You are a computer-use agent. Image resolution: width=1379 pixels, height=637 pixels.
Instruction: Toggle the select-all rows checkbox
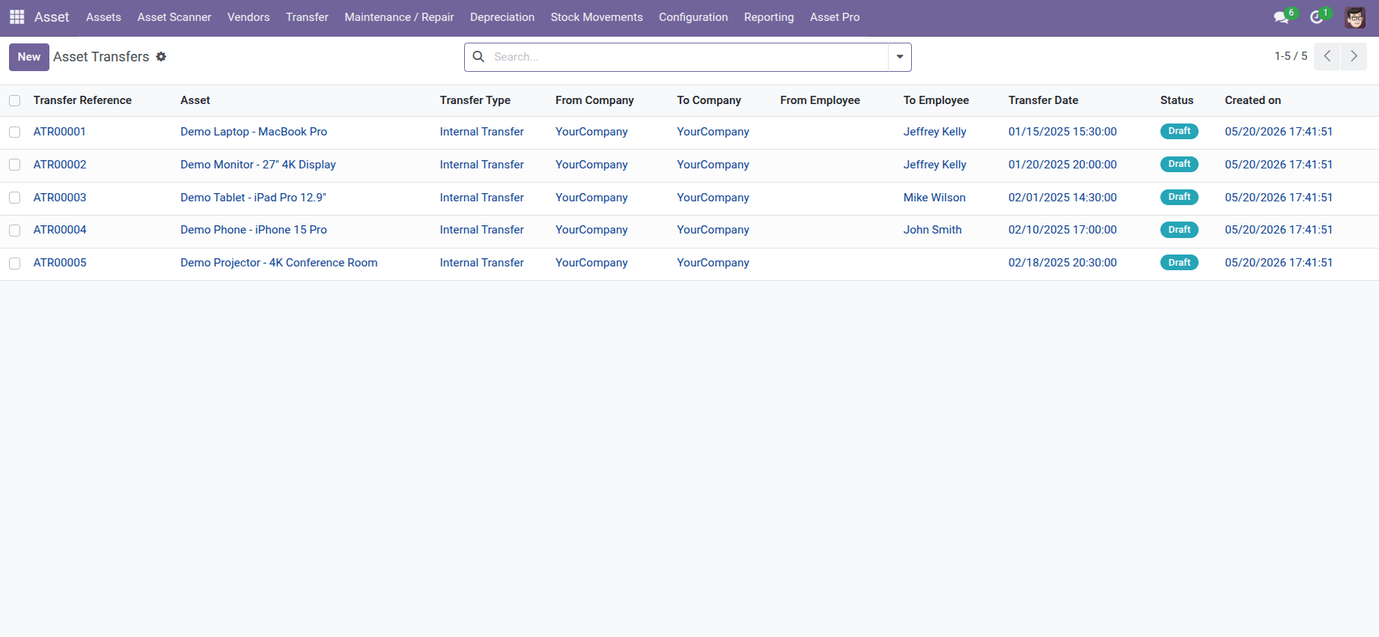click(15, 100)
